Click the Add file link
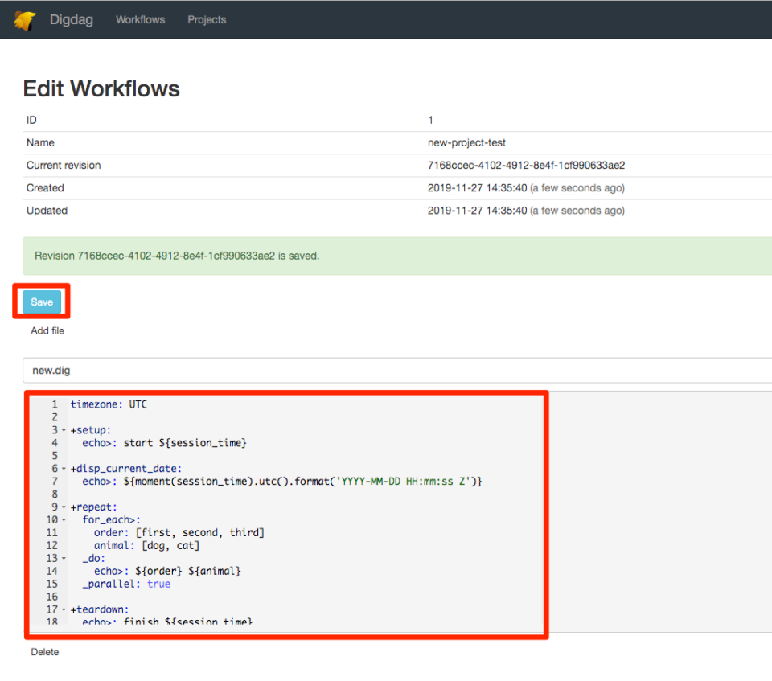 (x=47, y=330)
